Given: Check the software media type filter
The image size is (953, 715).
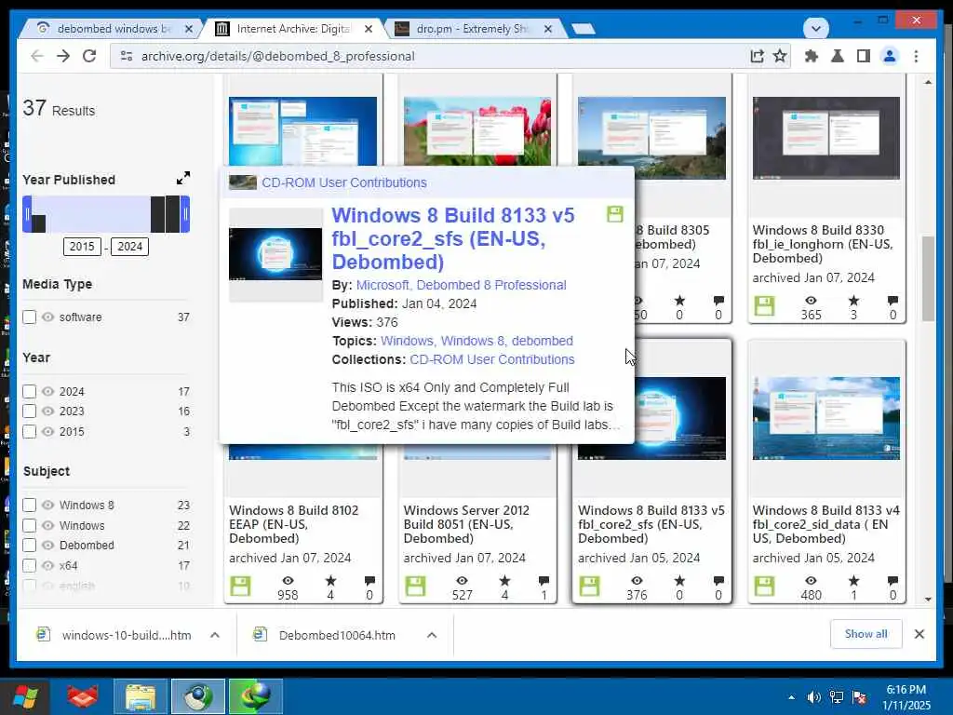Looking at the screenshot, I should (29, 317).
